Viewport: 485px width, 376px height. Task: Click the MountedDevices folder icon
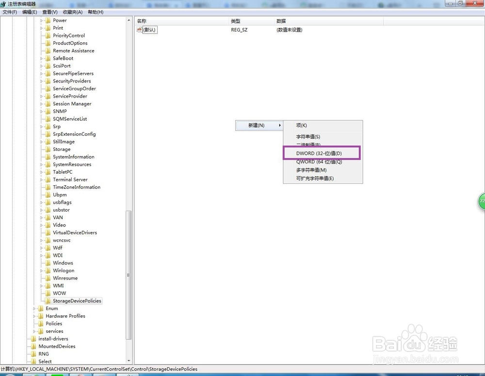point(33,346)
